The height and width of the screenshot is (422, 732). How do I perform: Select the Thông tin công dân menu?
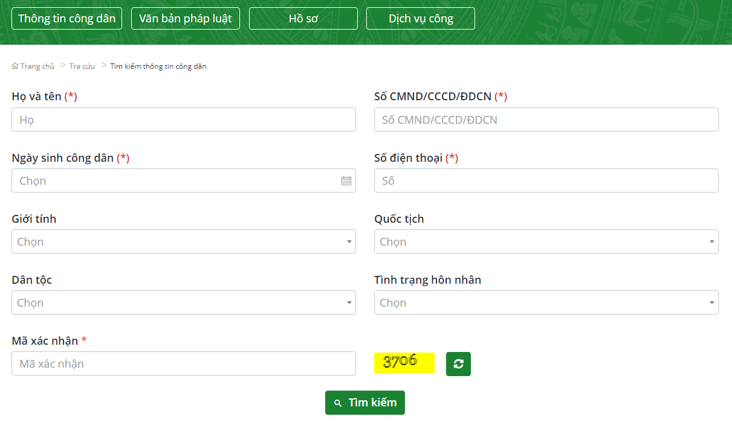tap(66, 18)
